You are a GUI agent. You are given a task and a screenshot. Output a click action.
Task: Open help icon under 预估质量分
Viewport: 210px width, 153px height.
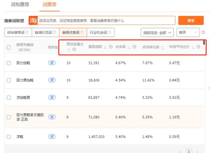tap(74, 50)
